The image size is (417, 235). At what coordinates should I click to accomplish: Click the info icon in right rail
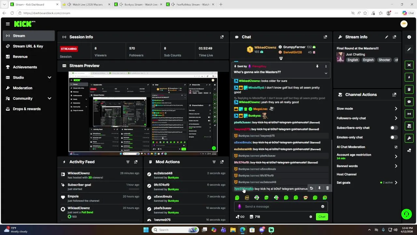pyautogui.click(x=409, y=37)
